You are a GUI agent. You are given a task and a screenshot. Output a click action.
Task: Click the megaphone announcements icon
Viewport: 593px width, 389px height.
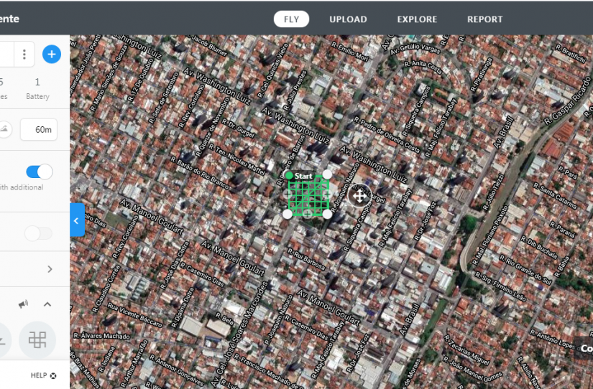[x=23, y=304]
